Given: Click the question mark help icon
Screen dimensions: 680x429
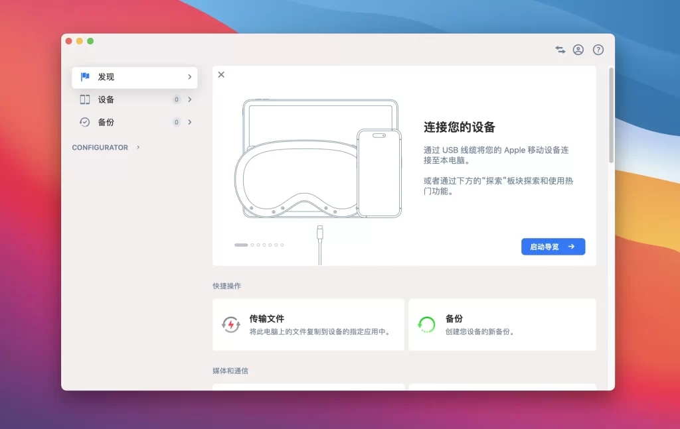Looking at the screenshot, I should pos(598,50).
